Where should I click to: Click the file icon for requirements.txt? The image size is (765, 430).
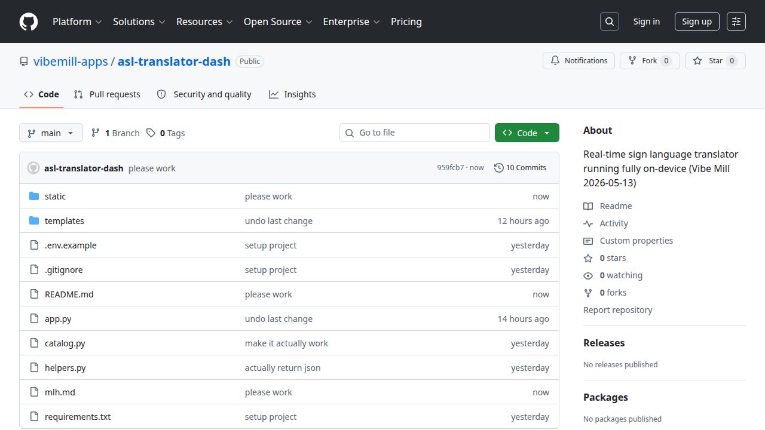[x=34, y=417]
